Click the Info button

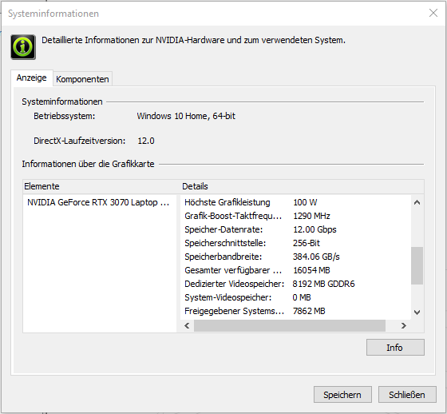pos(395,347)
